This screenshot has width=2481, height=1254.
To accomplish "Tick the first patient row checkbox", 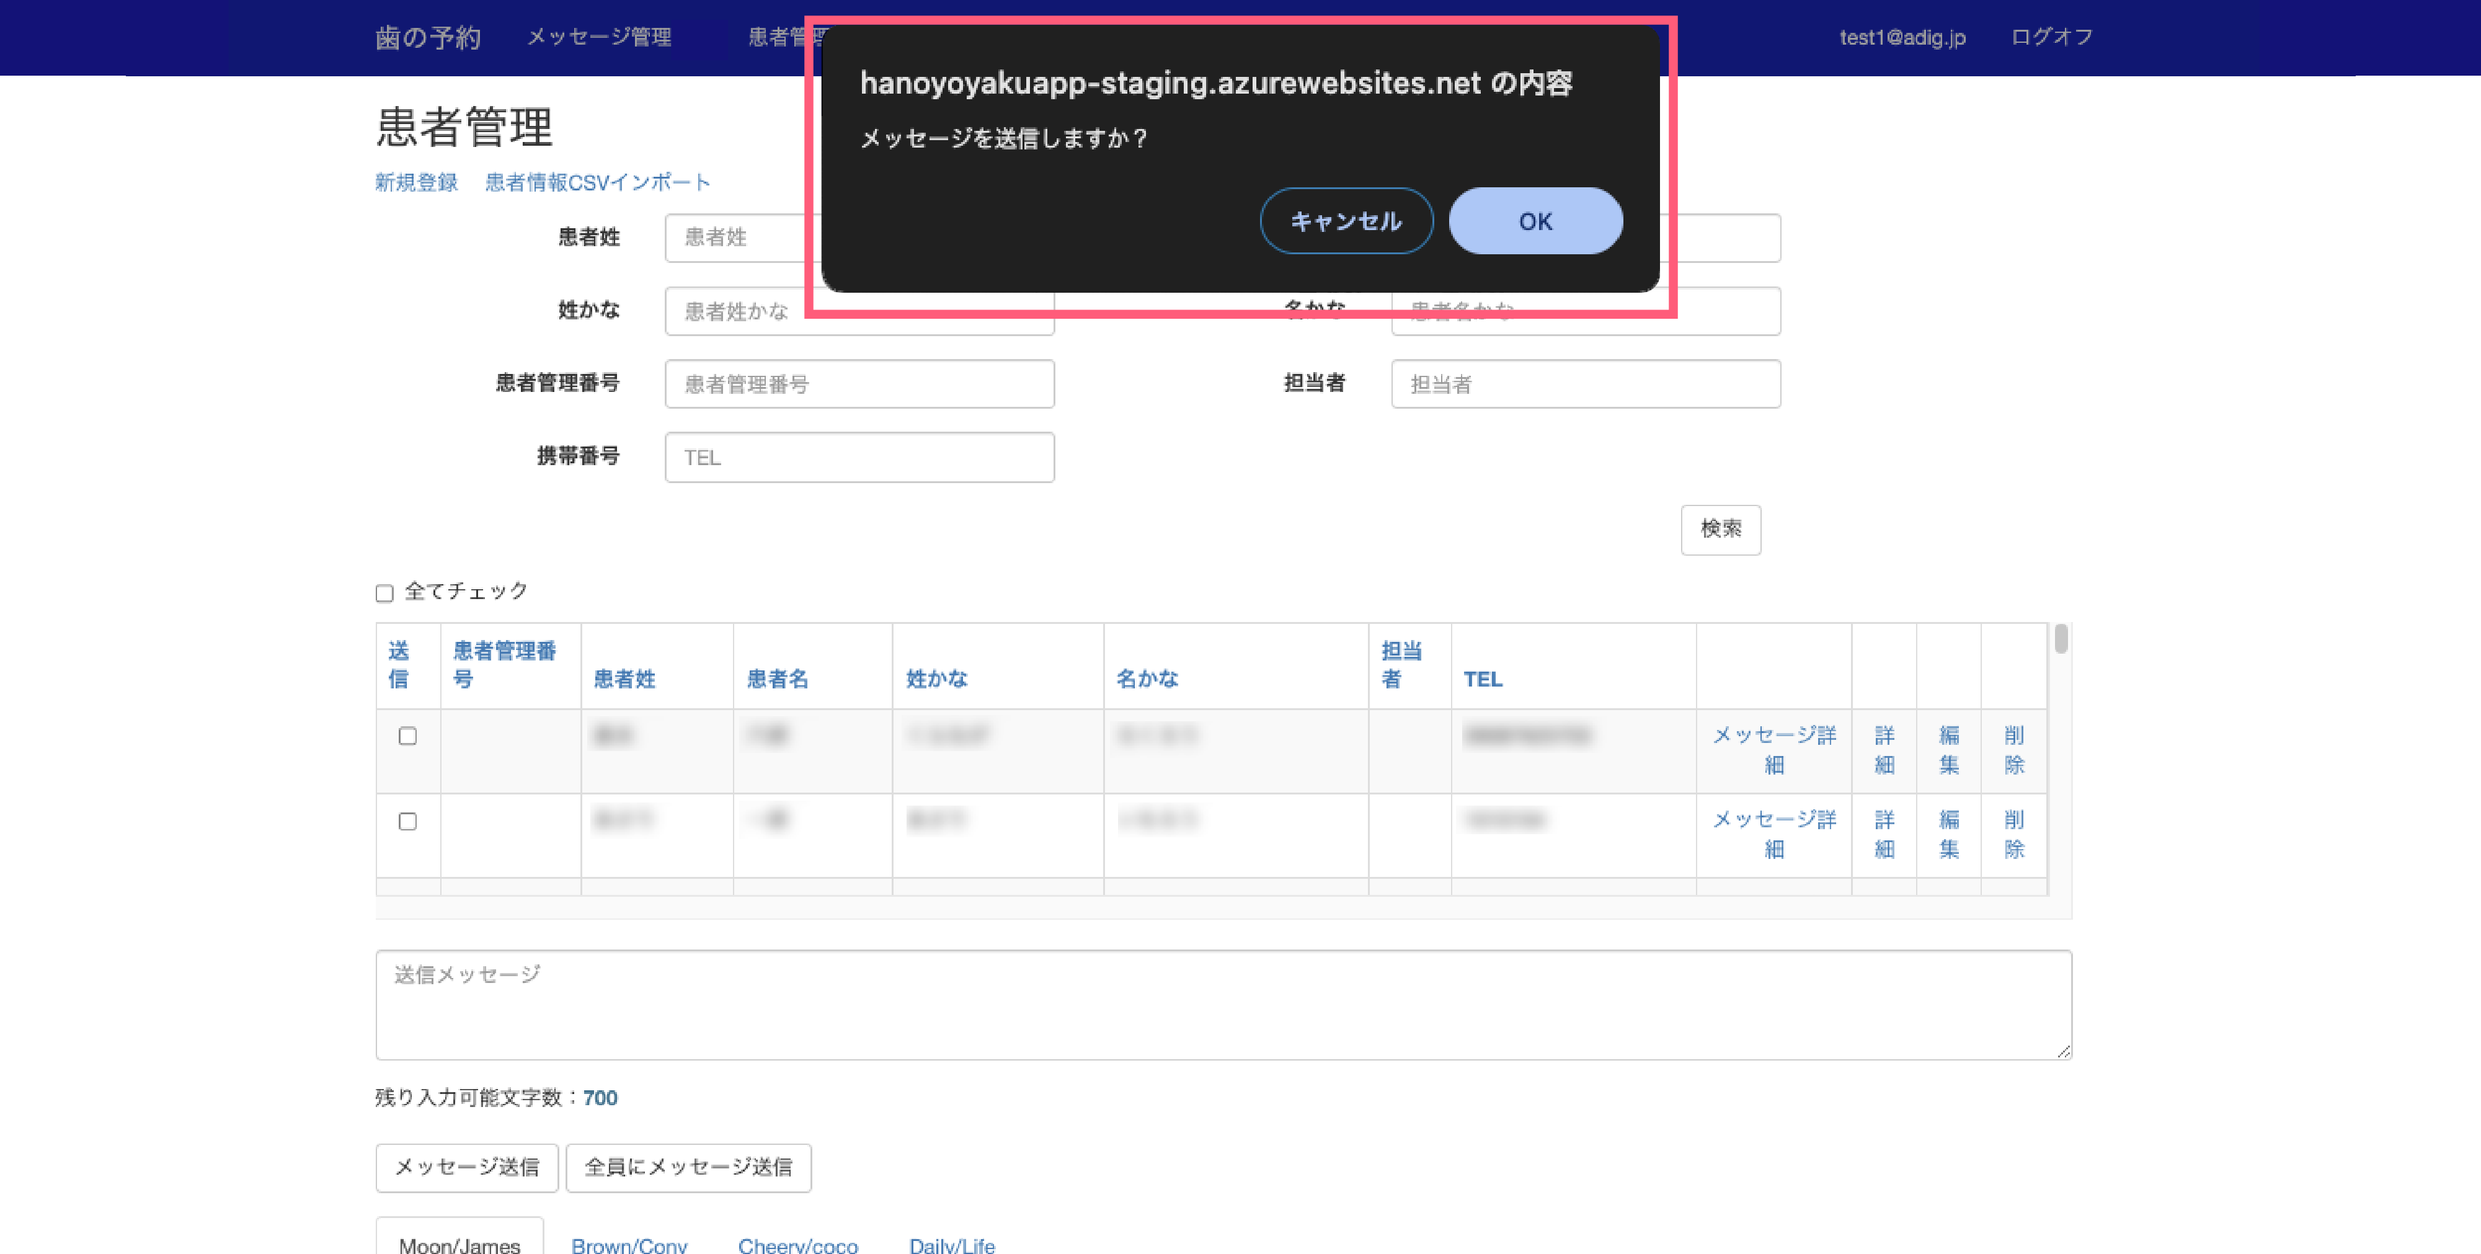I will coord(407,737).
